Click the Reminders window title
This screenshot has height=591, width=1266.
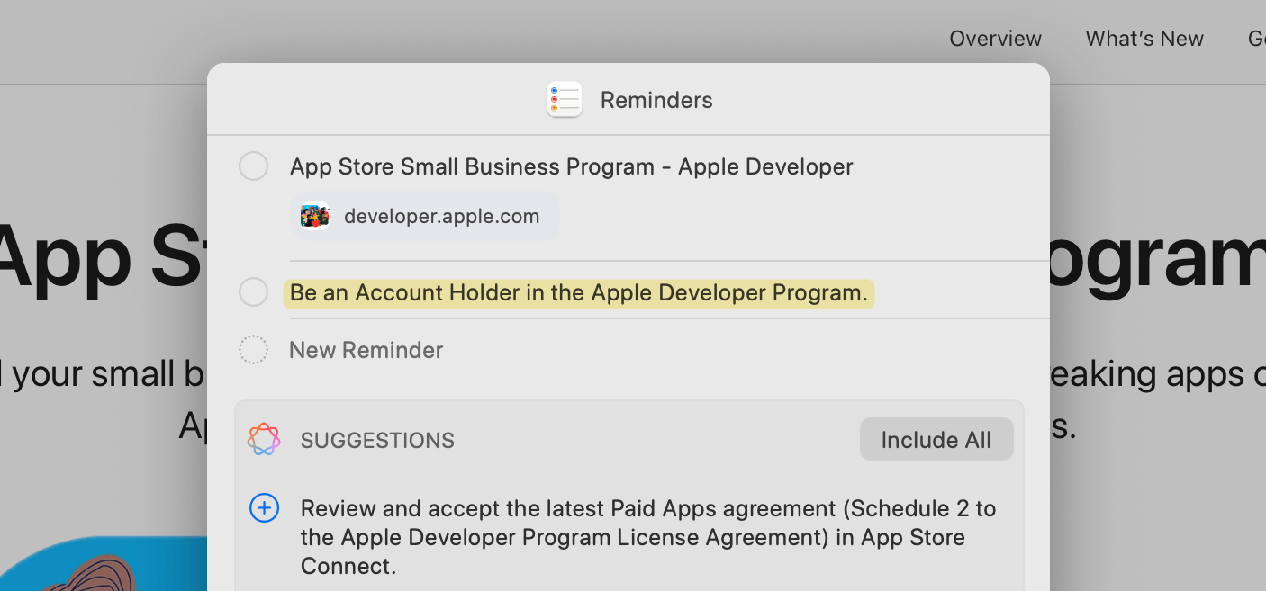656,100
